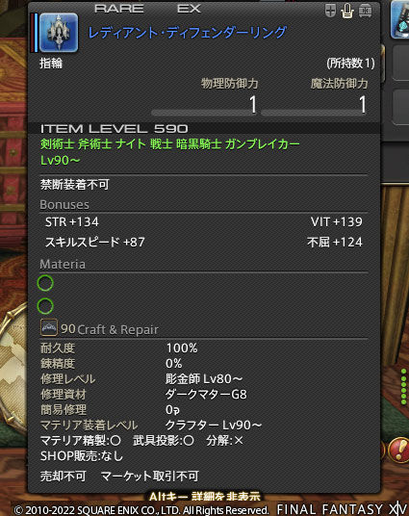
Task: Click the highlighted glamour dresser icon
Action: [x=347, y=11]
